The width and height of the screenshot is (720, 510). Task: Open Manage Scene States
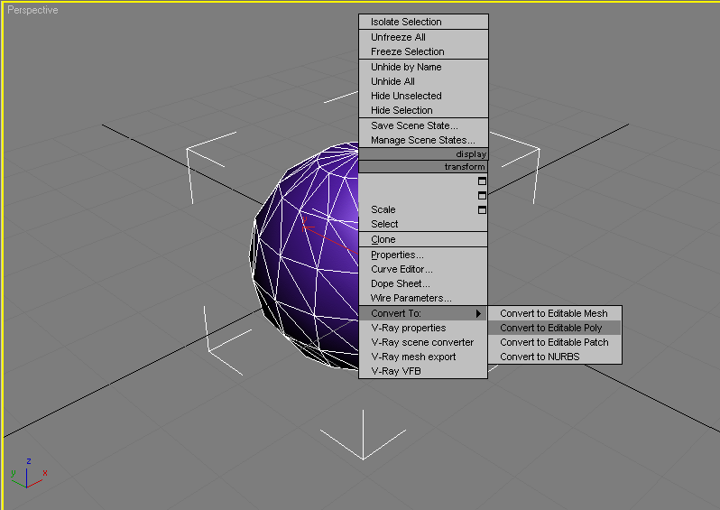[423, 140]
